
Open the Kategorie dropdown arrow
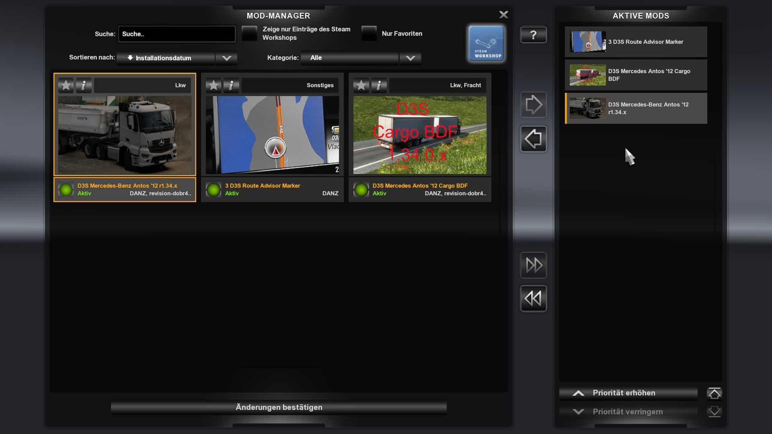click(x=410, y=58)
